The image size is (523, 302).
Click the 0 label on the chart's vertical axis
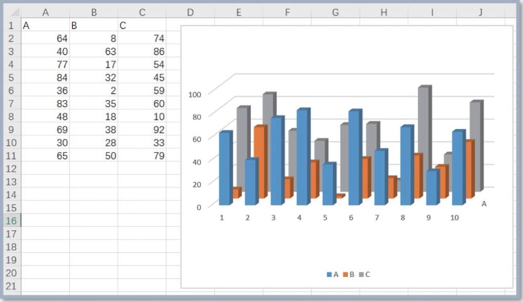[x=199, y=207]
